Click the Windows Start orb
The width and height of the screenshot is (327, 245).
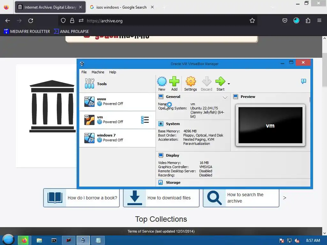[x=8, y=240]
